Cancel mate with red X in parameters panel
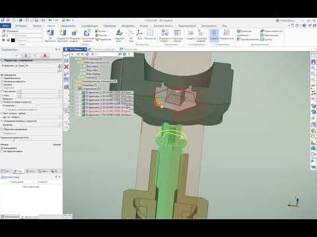 (45, 55)
